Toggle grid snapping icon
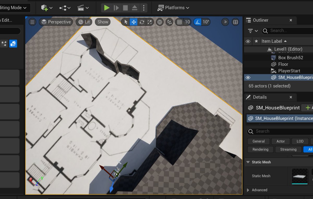The image size is (313, 199). (x=179, y=22)
